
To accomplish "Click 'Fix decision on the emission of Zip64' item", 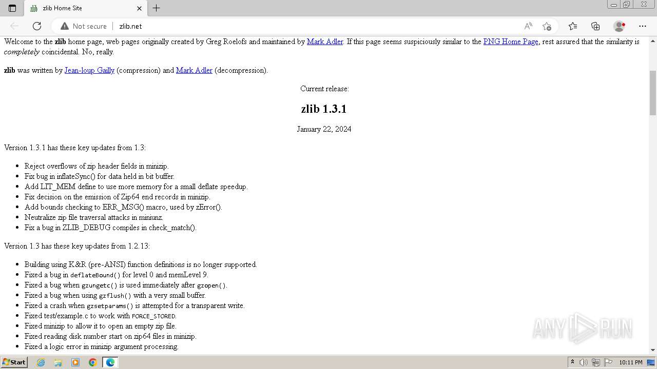I will click(x=118, y=197).
